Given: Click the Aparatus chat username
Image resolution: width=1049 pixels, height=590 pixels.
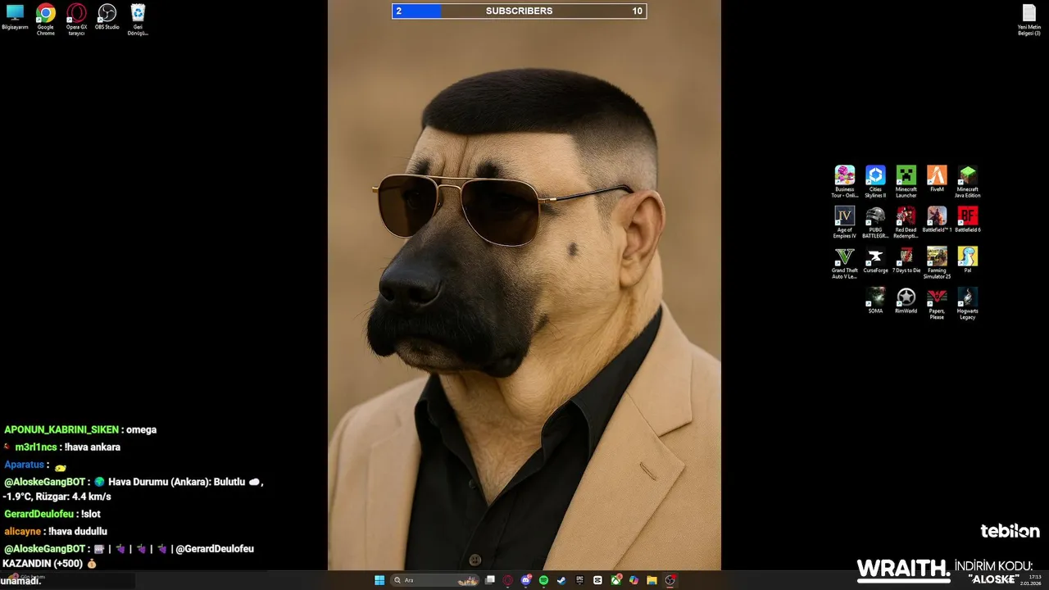Looking at the screenshot, I should tap(24, 465).
